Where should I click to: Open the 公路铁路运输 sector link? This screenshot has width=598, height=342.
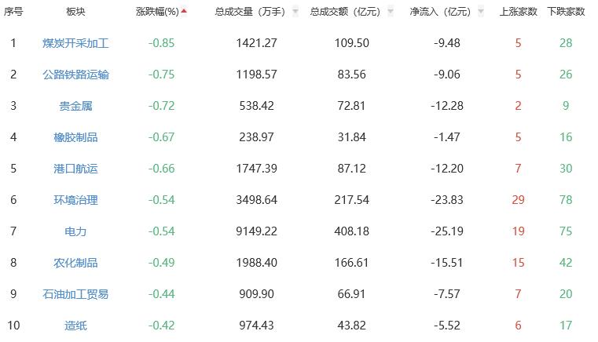[x=75, y=75]
